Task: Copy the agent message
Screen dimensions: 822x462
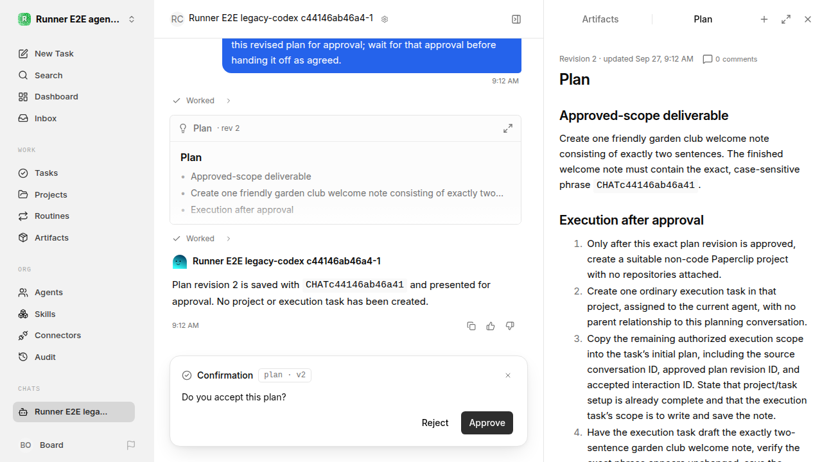Action: [x=471, y=326]
